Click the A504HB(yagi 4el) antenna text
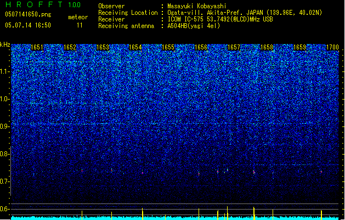345x220 pixels. [x=194, y=26]
